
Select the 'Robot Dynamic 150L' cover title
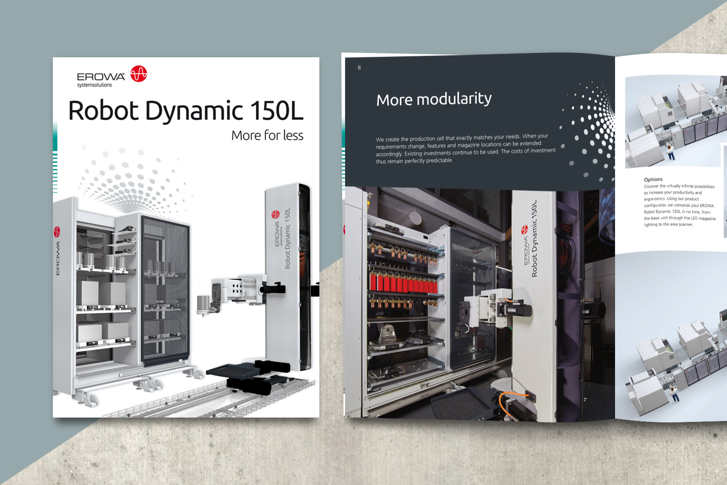pyautogui.click(x=186, y=111)
